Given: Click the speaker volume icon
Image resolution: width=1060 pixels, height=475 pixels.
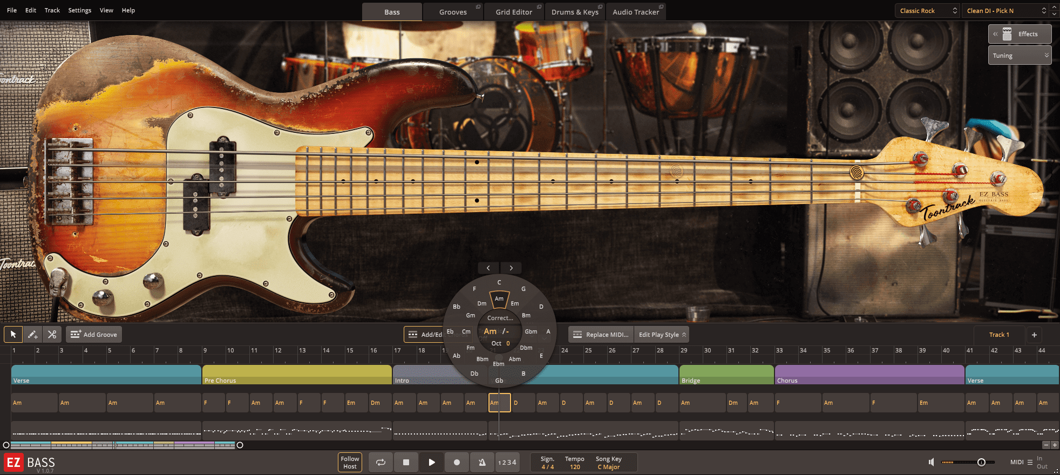Looking at the screenshot, I should pyautogui.click(x=931, y=462).
